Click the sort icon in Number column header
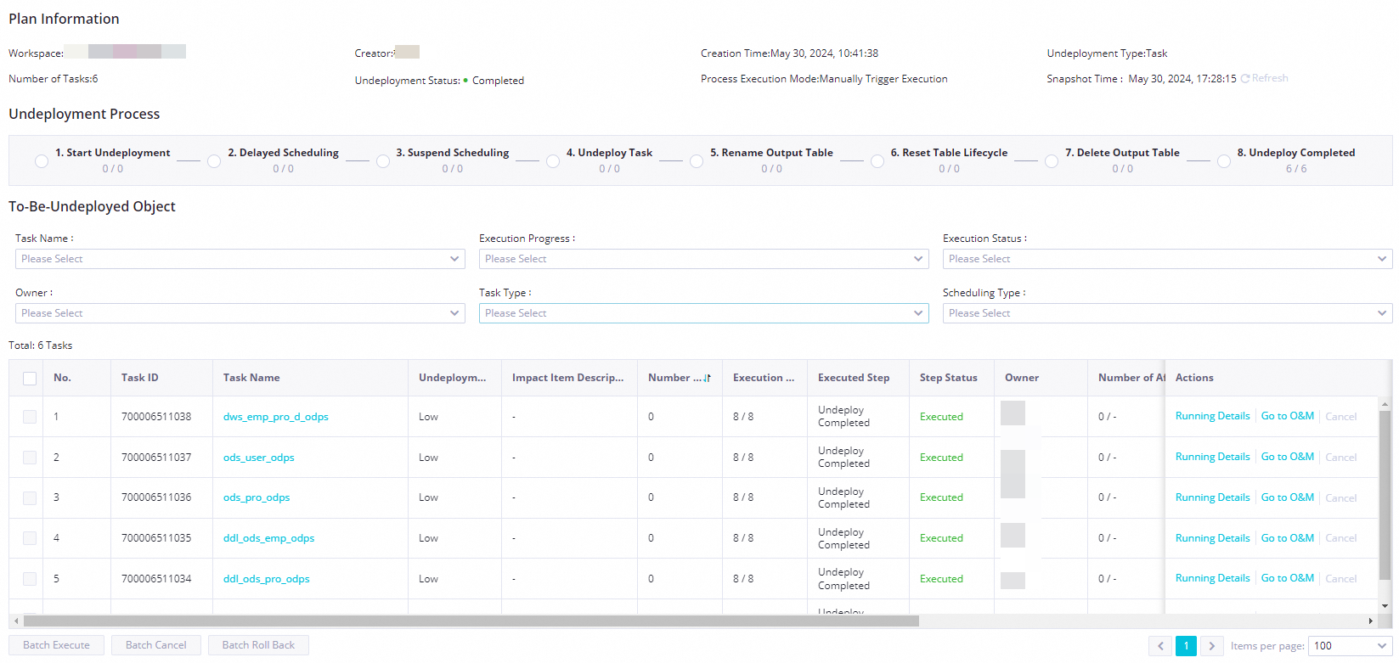This screenshot has width=1399, height=663. pos(707,378)
